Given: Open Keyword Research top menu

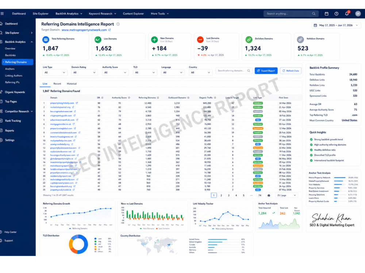Looking at the screenshot, I should [103, 14].
